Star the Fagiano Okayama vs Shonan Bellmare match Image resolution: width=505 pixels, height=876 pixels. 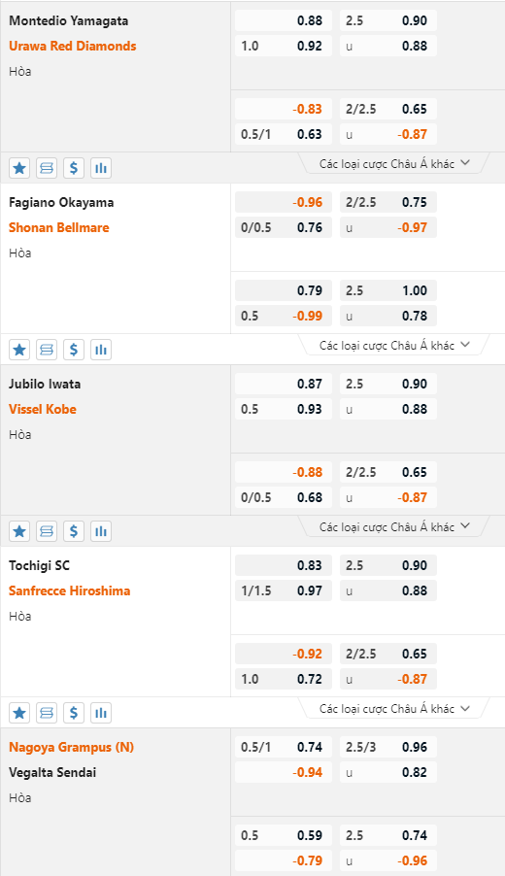point(19,350)
